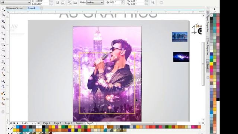Select the Pick tool in toolbox

pyautogui.click(x=3, y=9)
